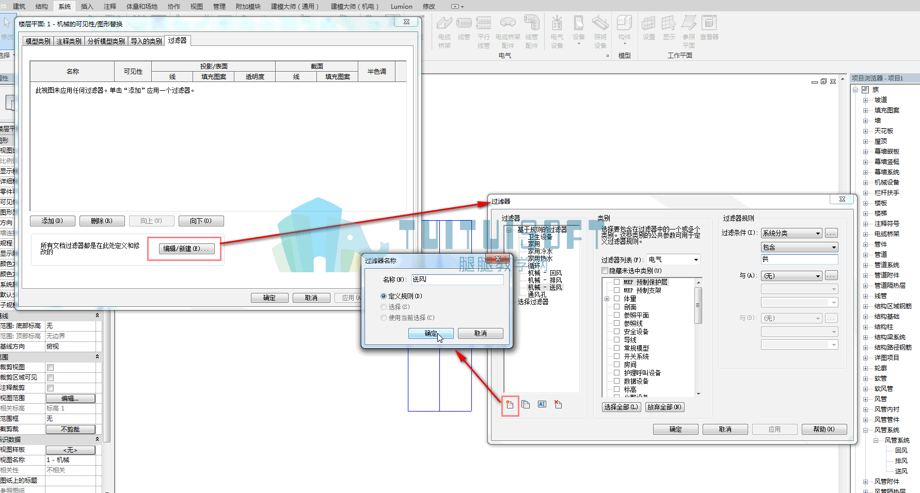
Task: Open the work plane 查看器 (Viewer) tool
Action: 709,28
